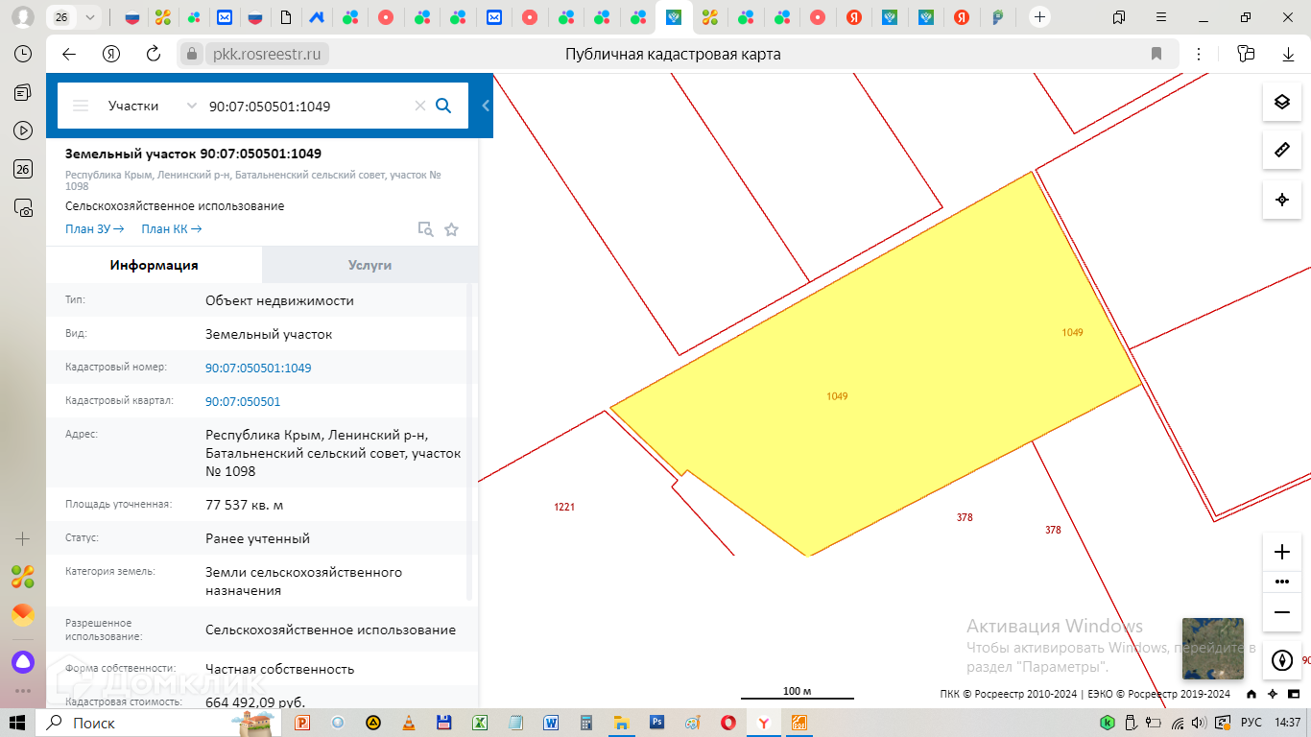Click the search magnifier icon

(443, 106)
